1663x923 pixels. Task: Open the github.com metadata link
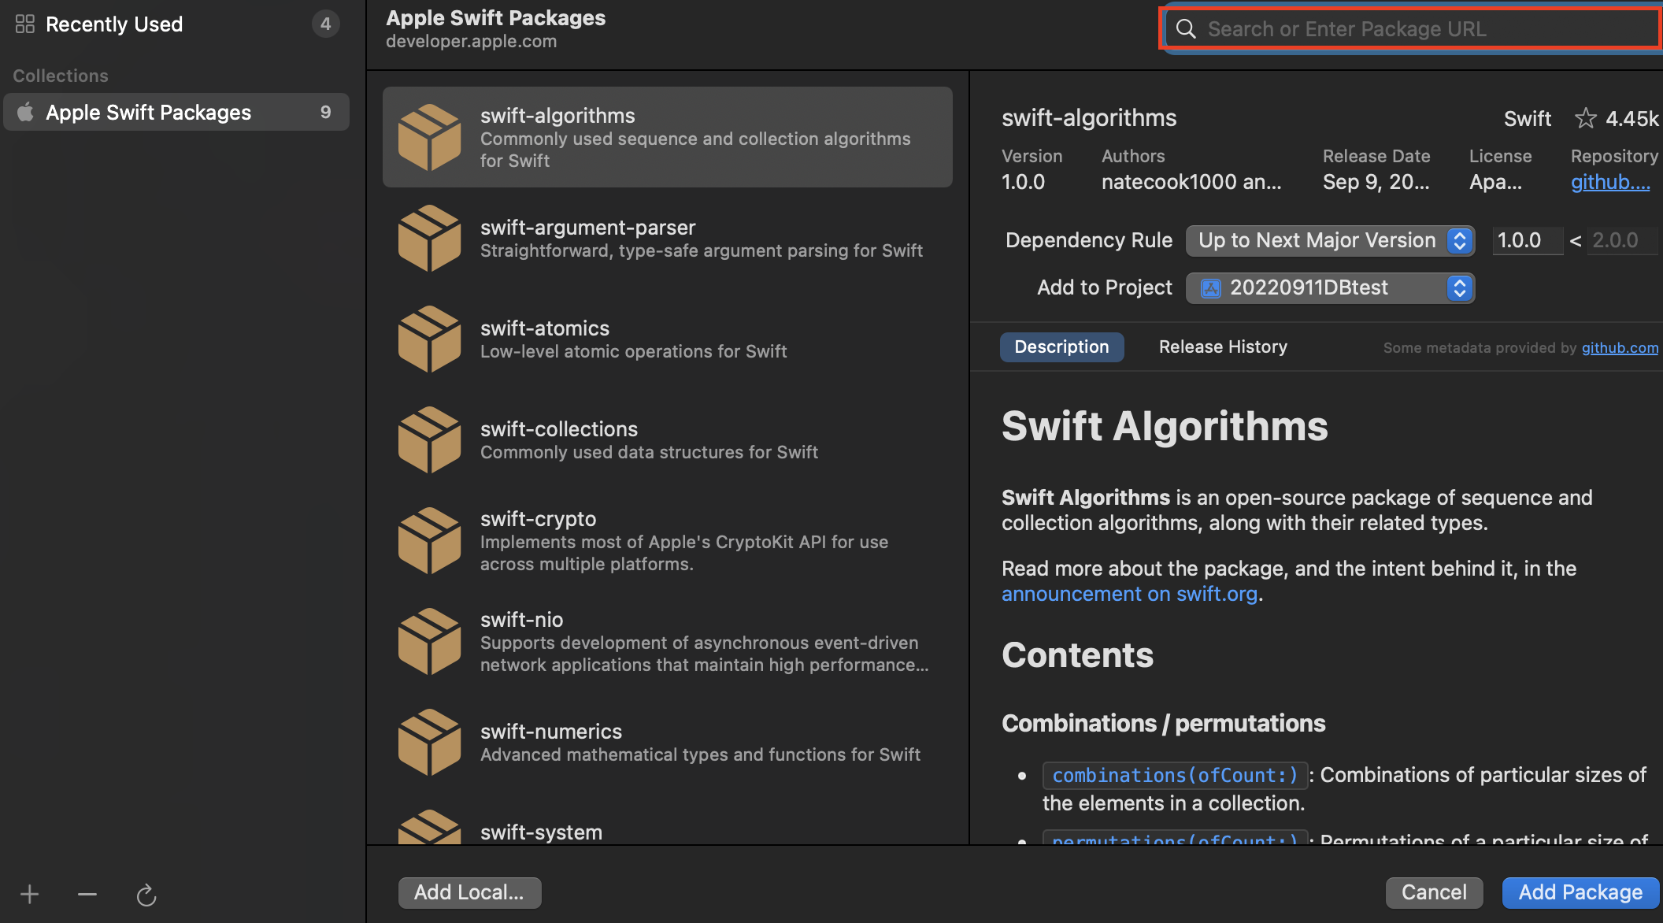pyautogui.click(x=1620, y=348)
